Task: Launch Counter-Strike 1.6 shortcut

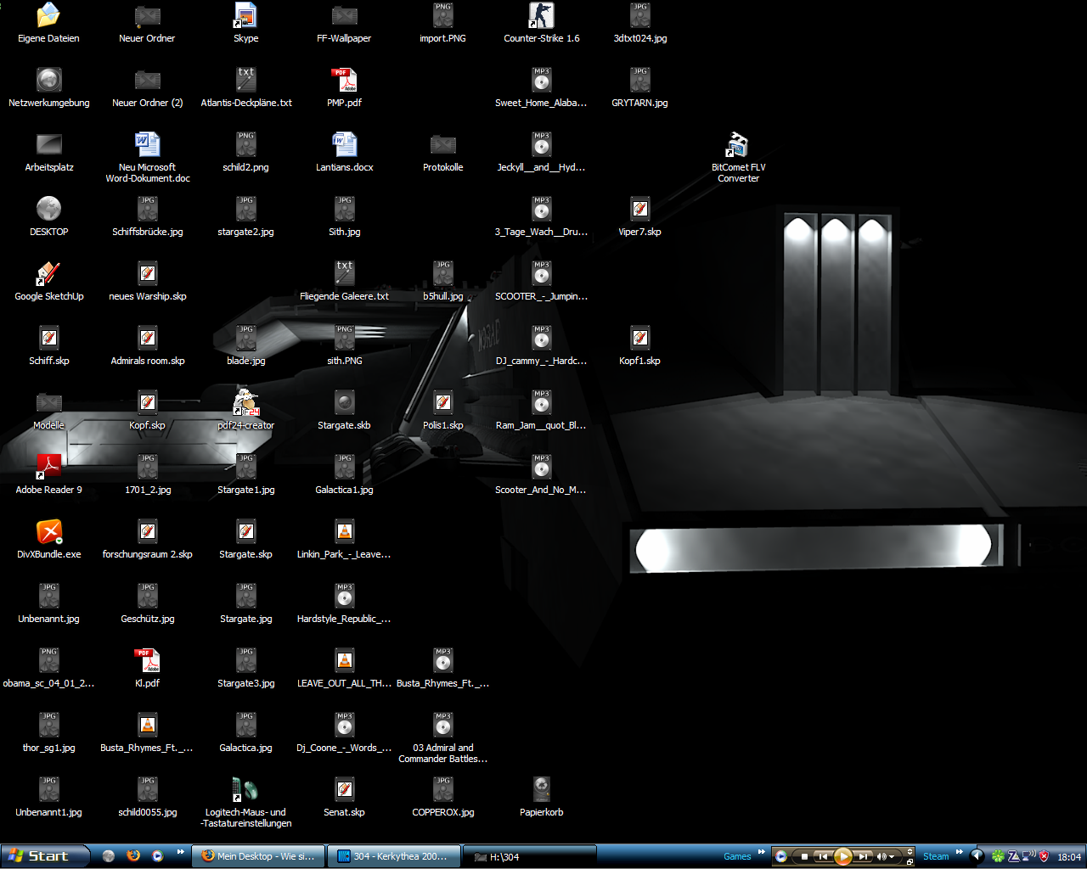Action: click(541, 16)
